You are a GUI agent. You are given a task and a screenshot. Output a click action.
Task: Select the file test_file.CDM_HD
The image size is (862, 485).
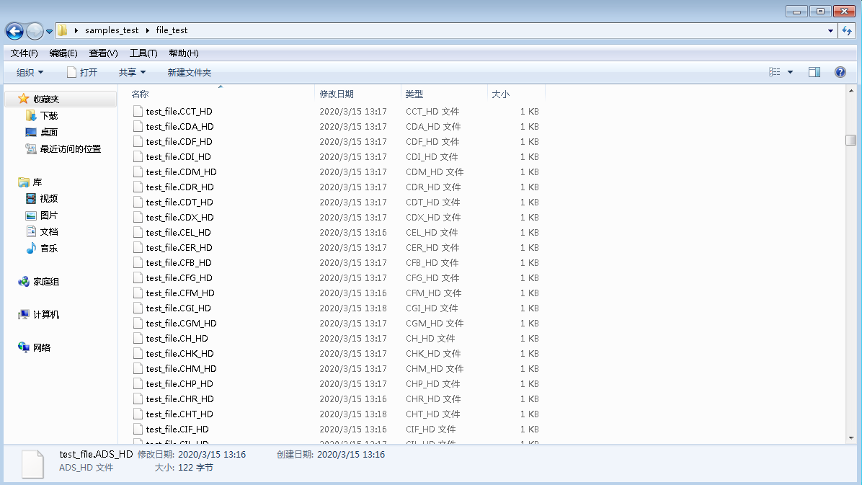[x=181, y=172]
